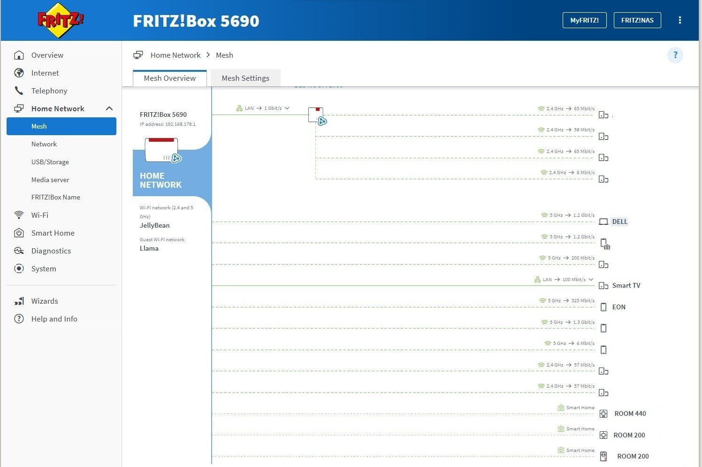
Task: Select Mesh in the sidebar submenu
Action: (61, 126)
